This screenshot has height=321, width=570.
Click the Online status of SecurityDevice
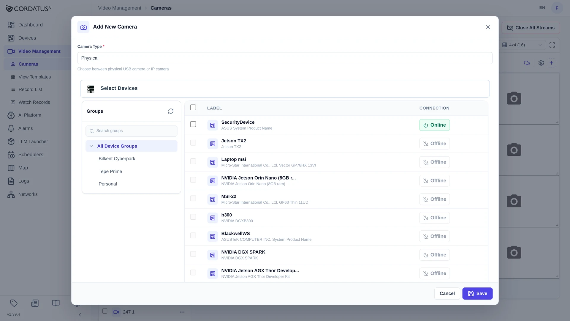coord(435,125)
